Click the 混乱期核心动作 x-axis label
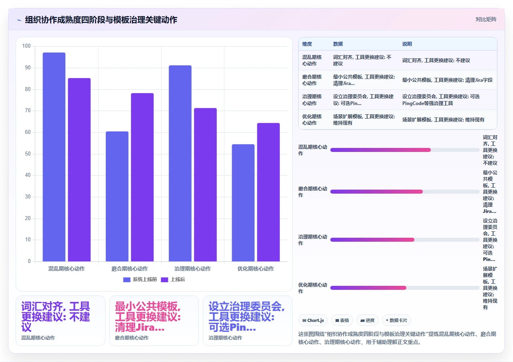This screenshot has width=513, height=362. (67, 269)
